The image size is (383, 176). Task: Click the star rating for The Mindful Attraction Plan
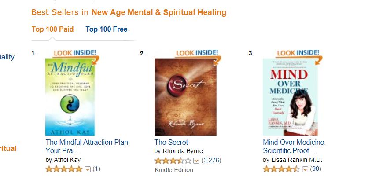(x=64, y=169)
